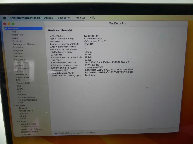The width and height of the screenshot is (193, 144).
Task: Select Festplatte in the sidebar
Action: (20, 59)
